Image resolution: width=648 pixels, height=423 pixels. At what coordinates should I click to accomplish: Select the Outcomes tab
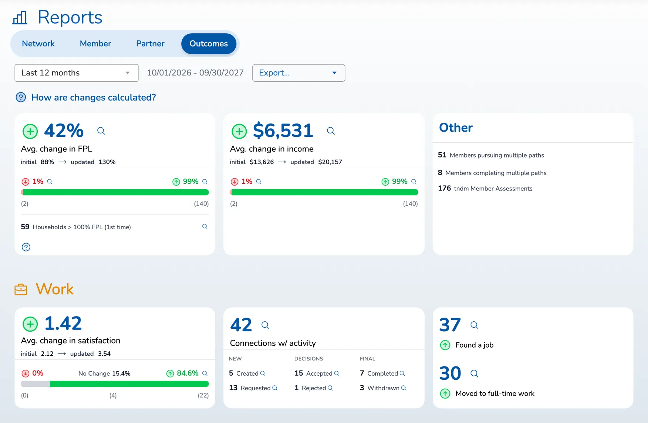209,44
